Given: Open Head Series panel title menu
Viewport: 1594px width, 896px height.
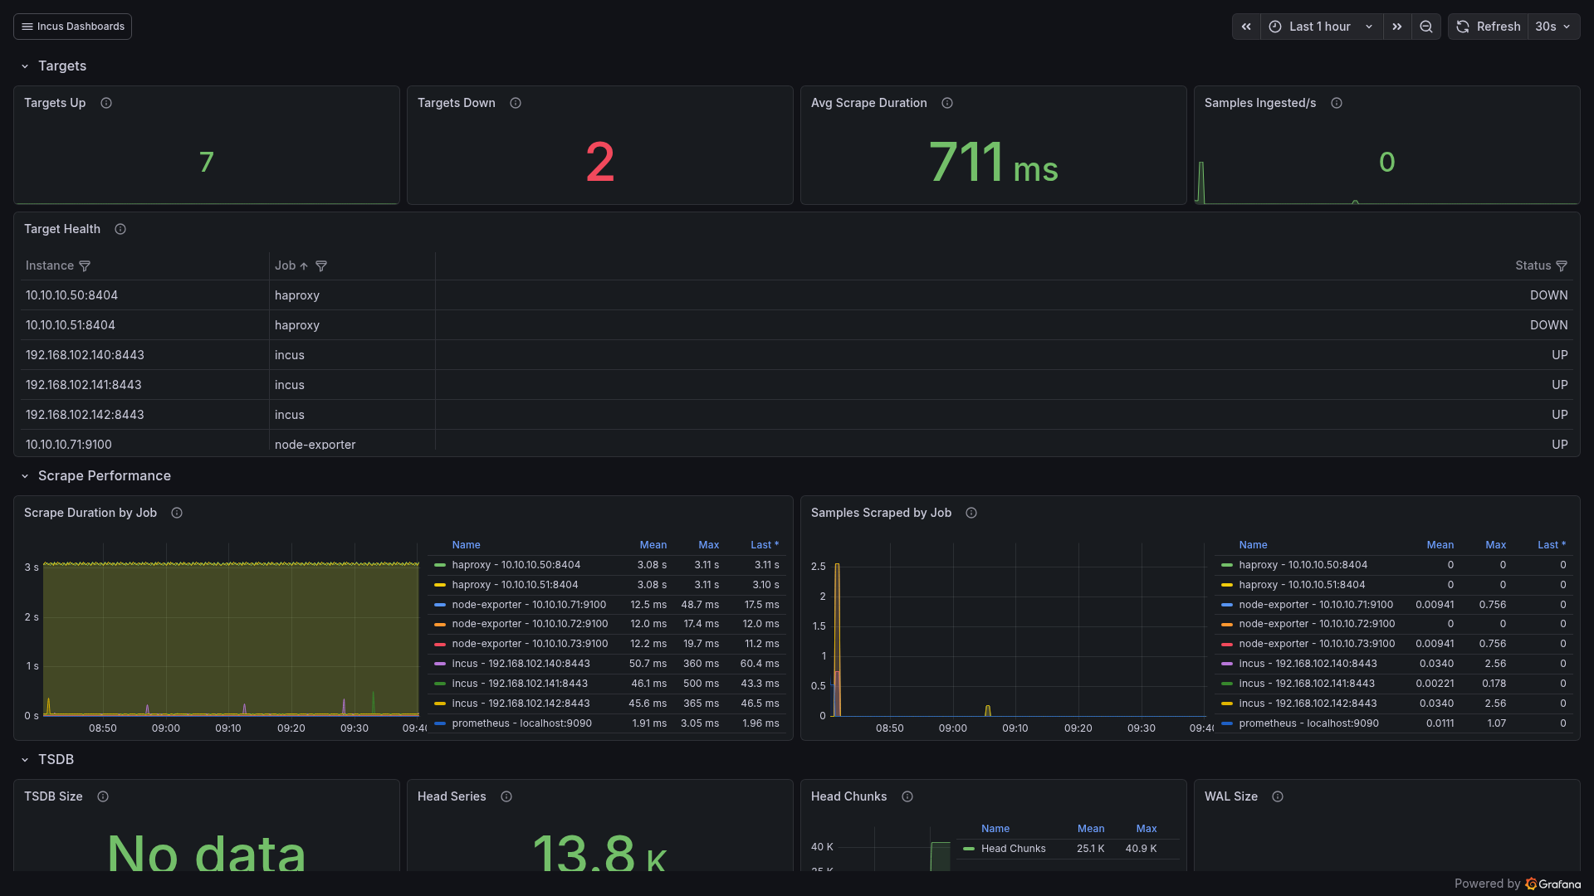Looking at the screenshot, I should [452, 796].
